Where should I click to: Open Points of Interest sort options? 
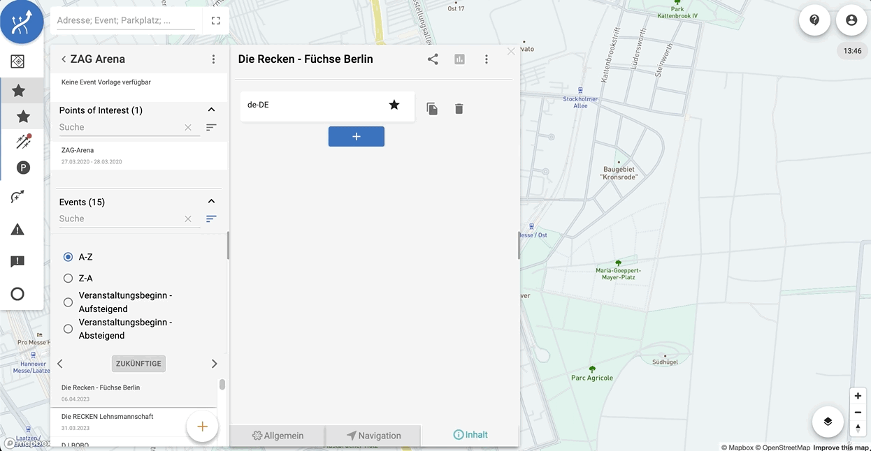(211, 128)
